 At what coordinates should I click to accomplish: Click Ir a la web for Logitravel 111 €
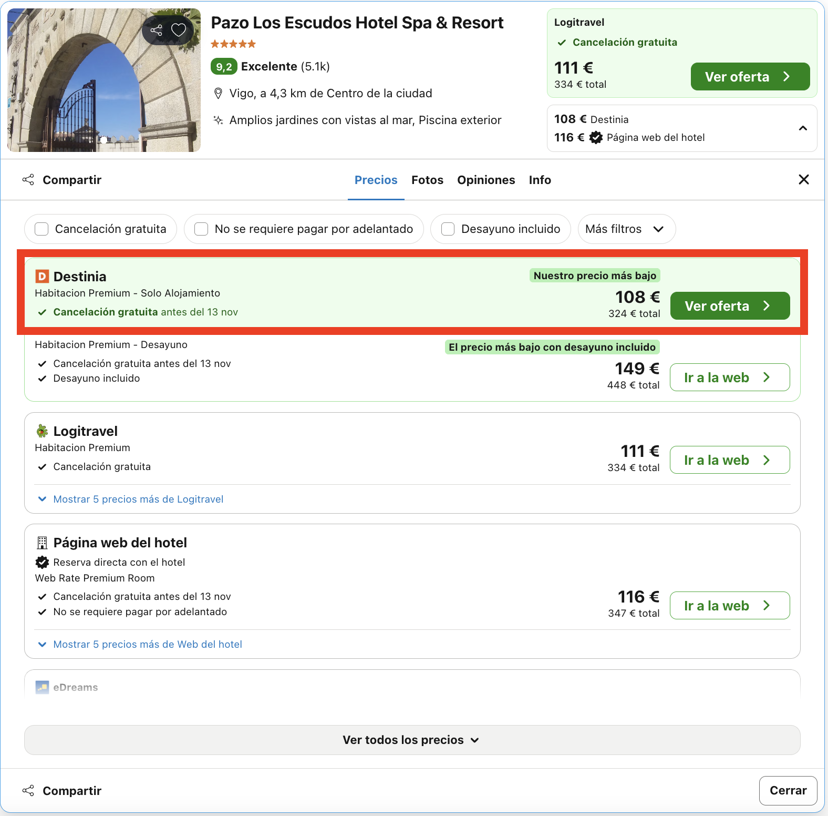coord(730,460)
